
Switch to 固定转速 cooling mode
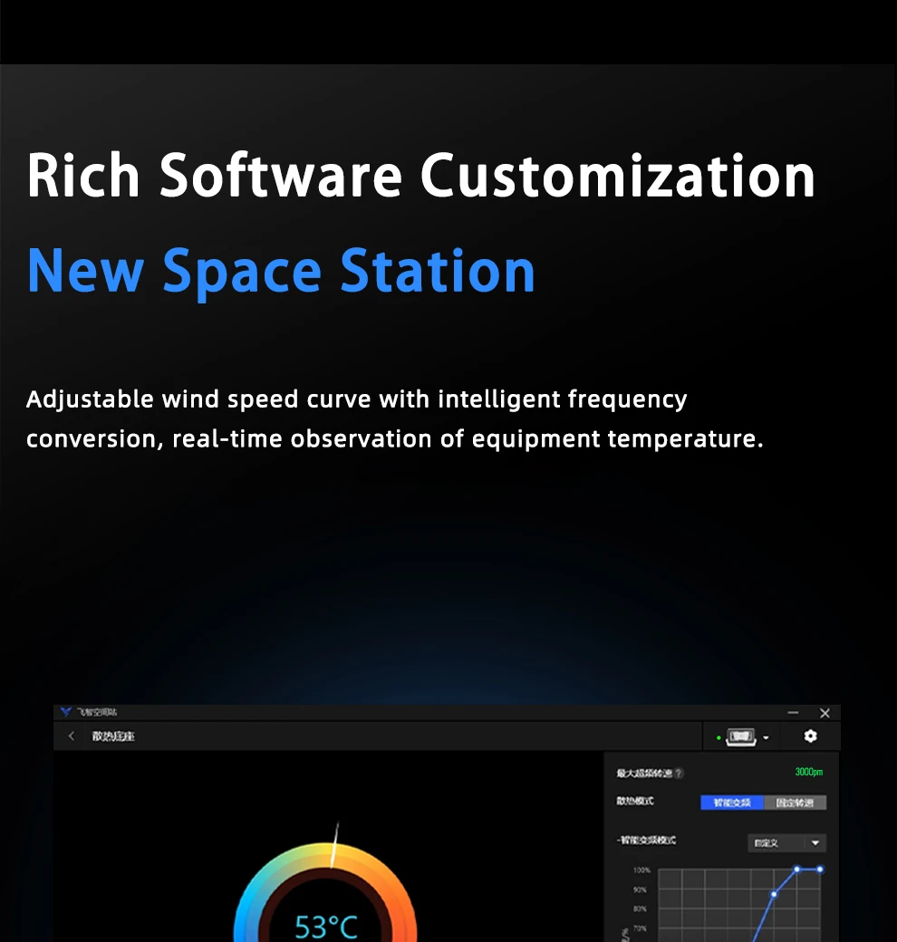795,803
